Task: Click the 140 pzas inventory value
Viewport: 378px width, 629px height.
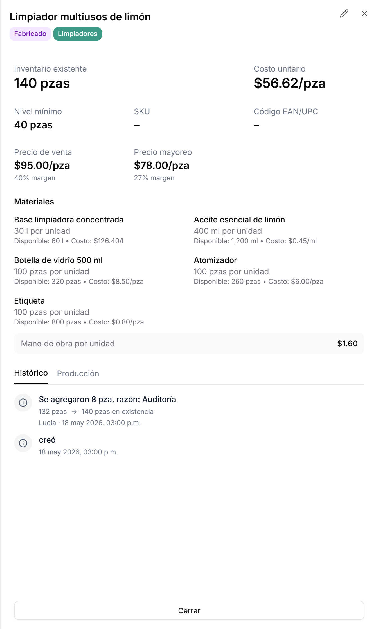Action: point(42,83)
